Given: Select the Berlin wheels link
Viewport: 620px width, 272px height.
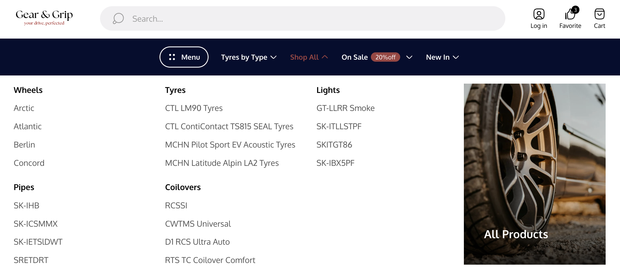Looking at the screenshot, I should tap(25, 145).
